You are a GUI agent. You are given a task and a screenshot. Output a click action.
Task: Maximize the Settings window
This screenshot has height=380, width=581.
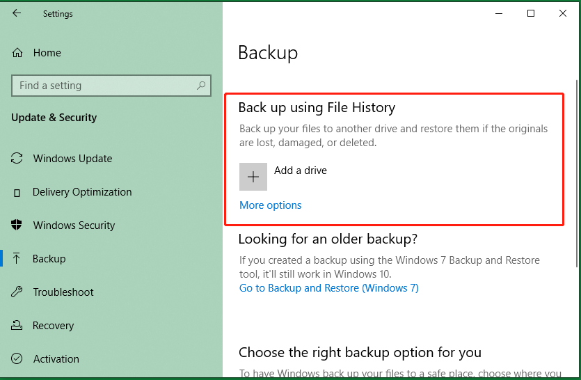tap(531, 13)
